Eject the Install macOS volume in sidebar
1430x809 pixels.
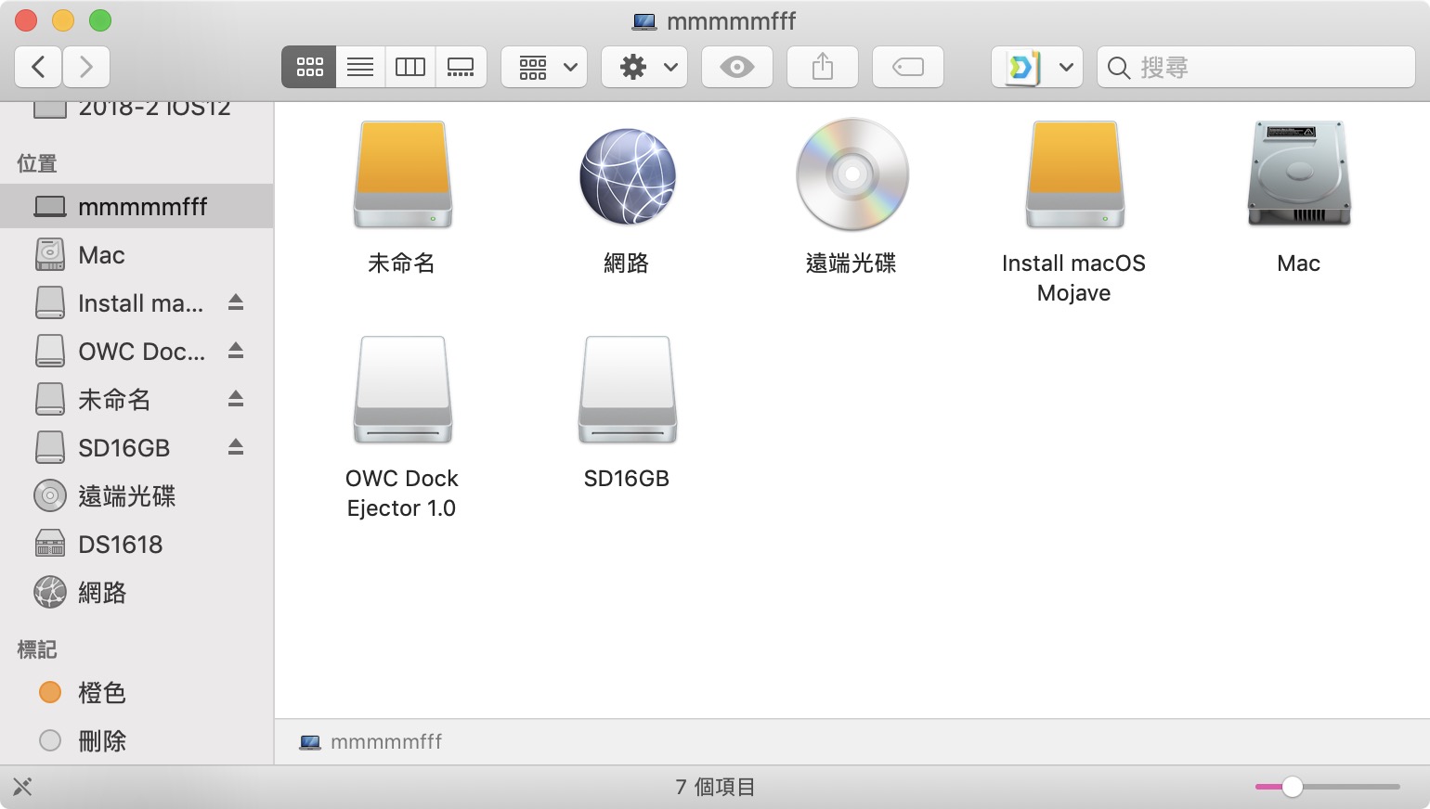236,302
